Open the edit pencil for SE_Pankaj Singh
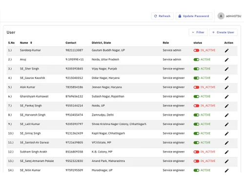The width and height of the screenshot is (244, 183). 226,106
